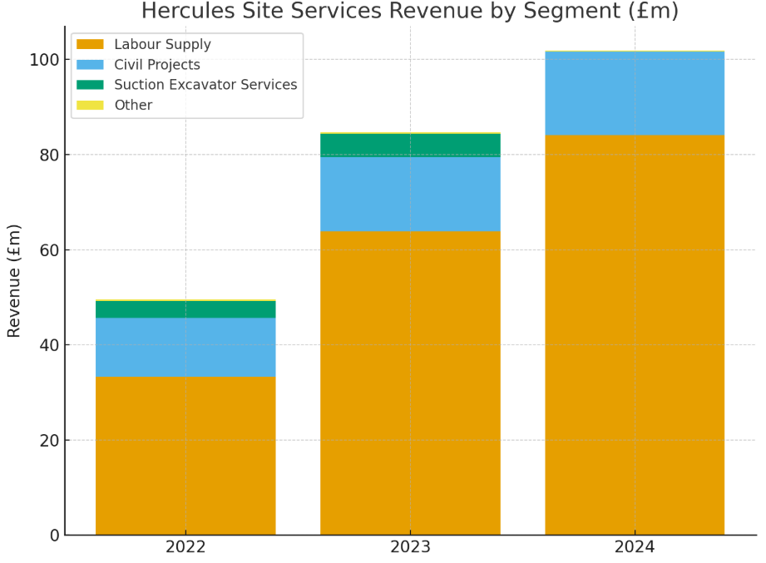This screenshot has width=766, height=563.
Task: Click the 2024 x-axis label
Action: 635,547
